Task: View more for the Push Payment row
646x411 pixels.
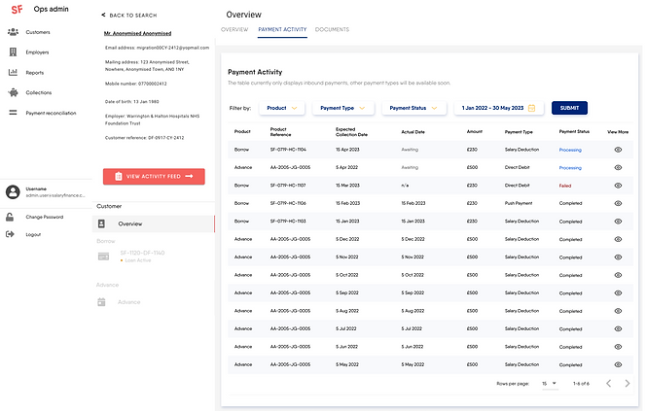Action: point(618,203)
